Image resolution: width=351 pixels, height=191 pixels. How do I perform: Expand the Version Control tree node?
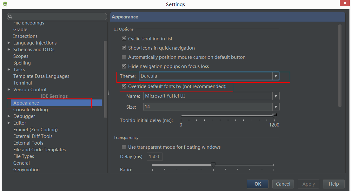(9, 90)
